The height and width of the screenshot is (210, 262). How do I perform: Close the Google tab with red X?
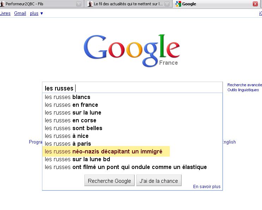[x=255, y=4]
